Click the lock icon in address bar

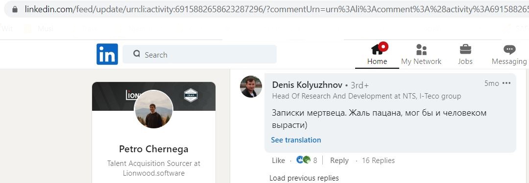pos(15,9)
